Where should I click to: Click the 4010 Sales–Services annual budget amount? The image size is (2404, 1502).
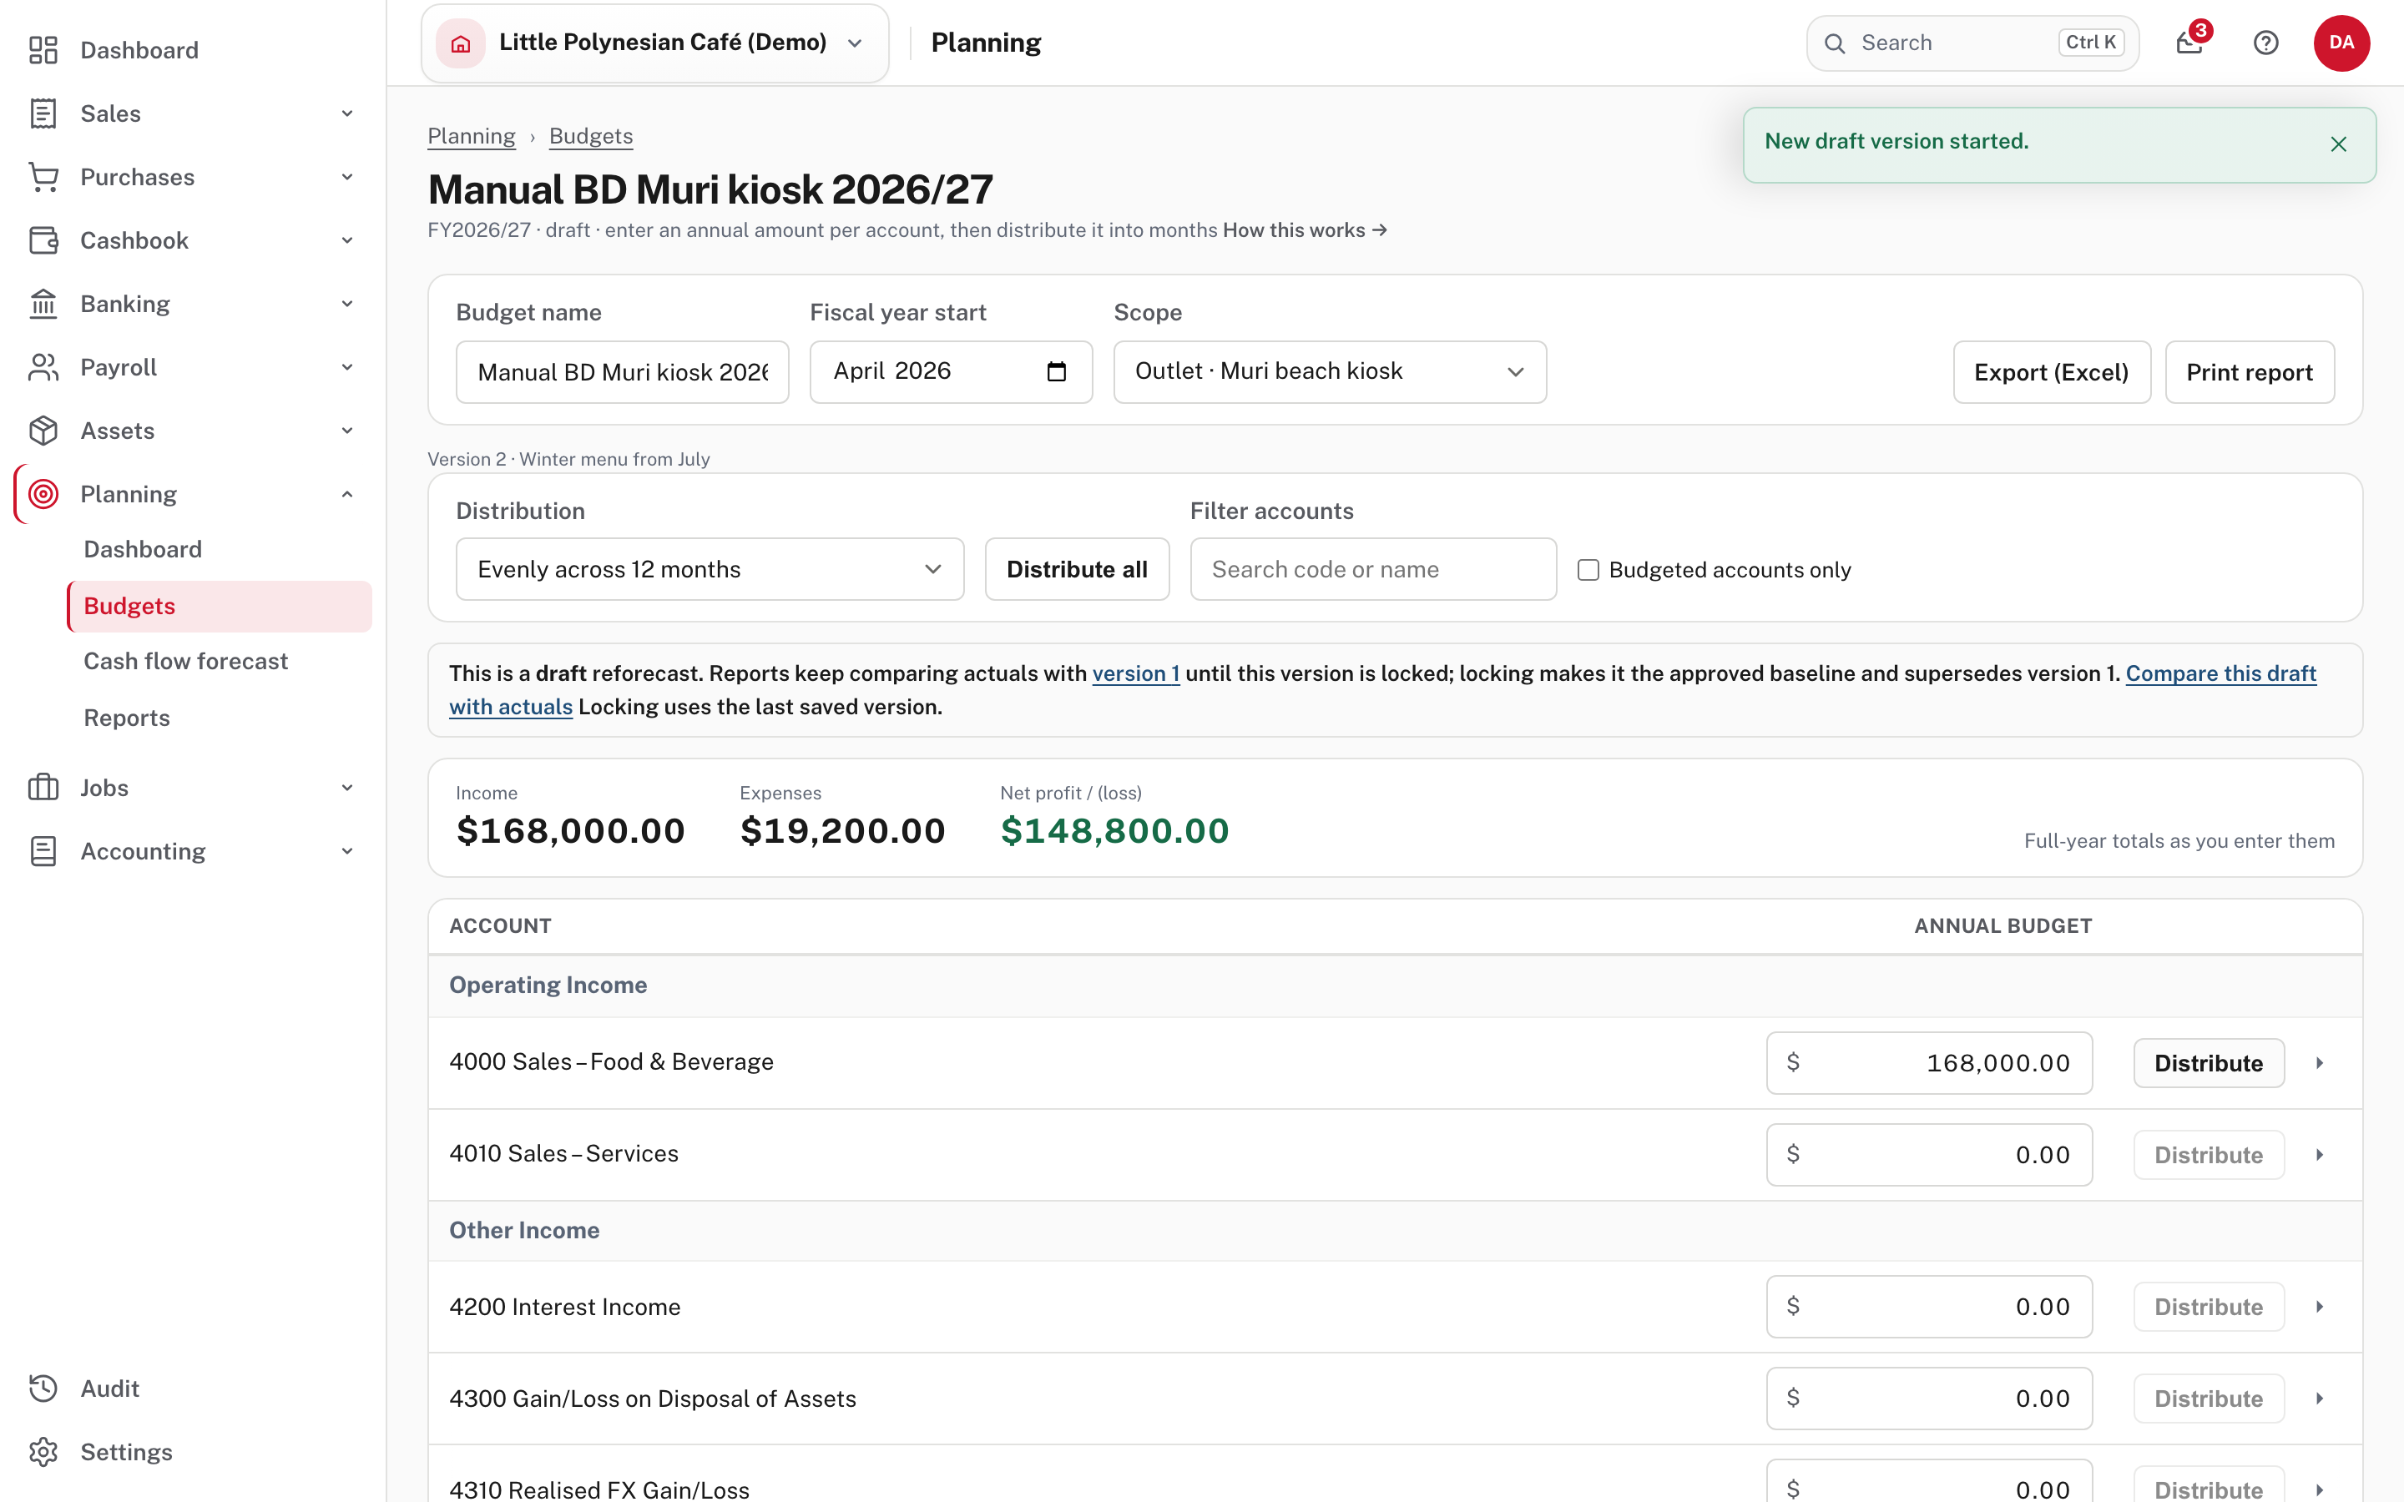[x=1929, y=1154]
